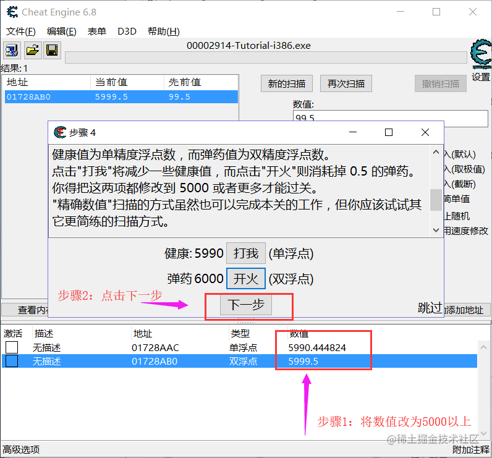
Task: Click scroll down arrow in tutorial text
Action: [436, 230]
